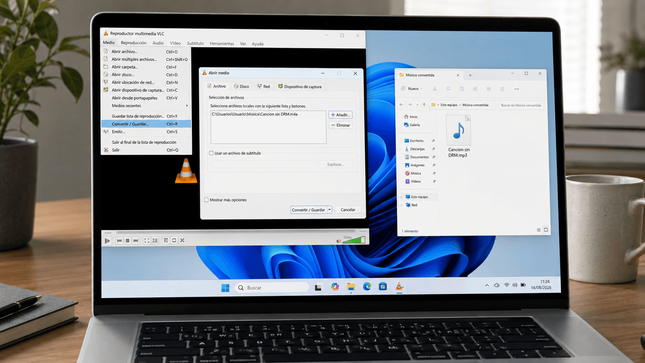Toggle VLC fullscreen icon
The width and height of the screenshot is (645, 363).
pyautogui.click(x=147, y=241)
